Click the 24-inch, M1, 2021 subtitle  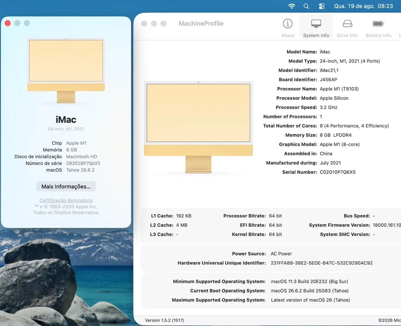(66, 129)
